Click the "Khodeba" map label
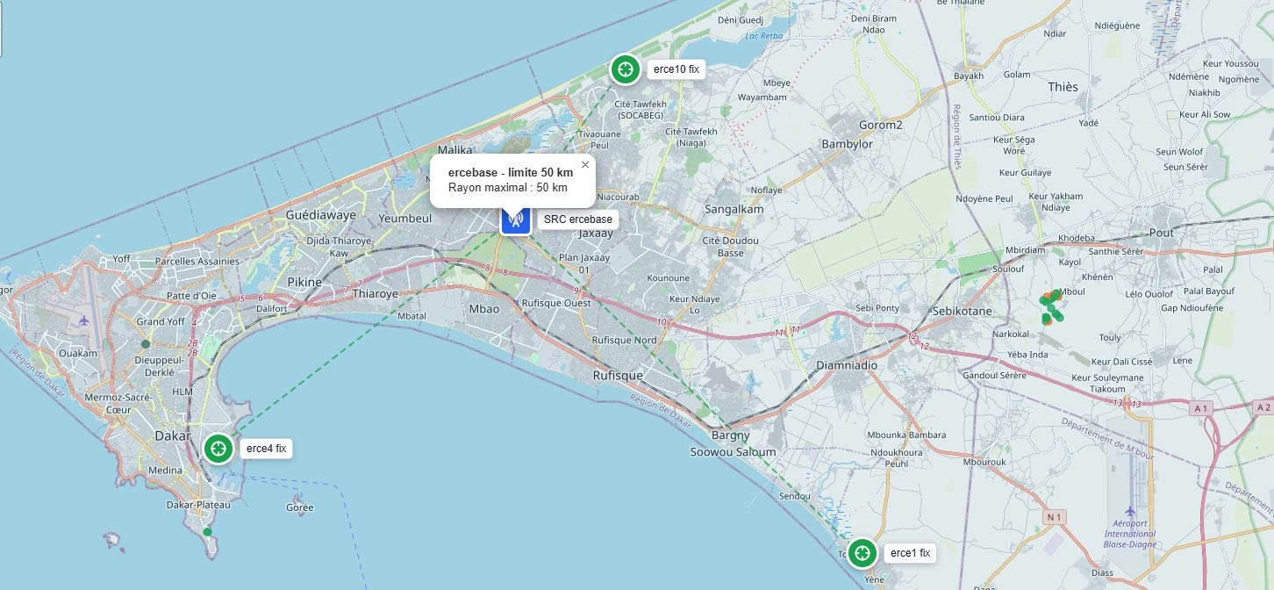 1077,239
